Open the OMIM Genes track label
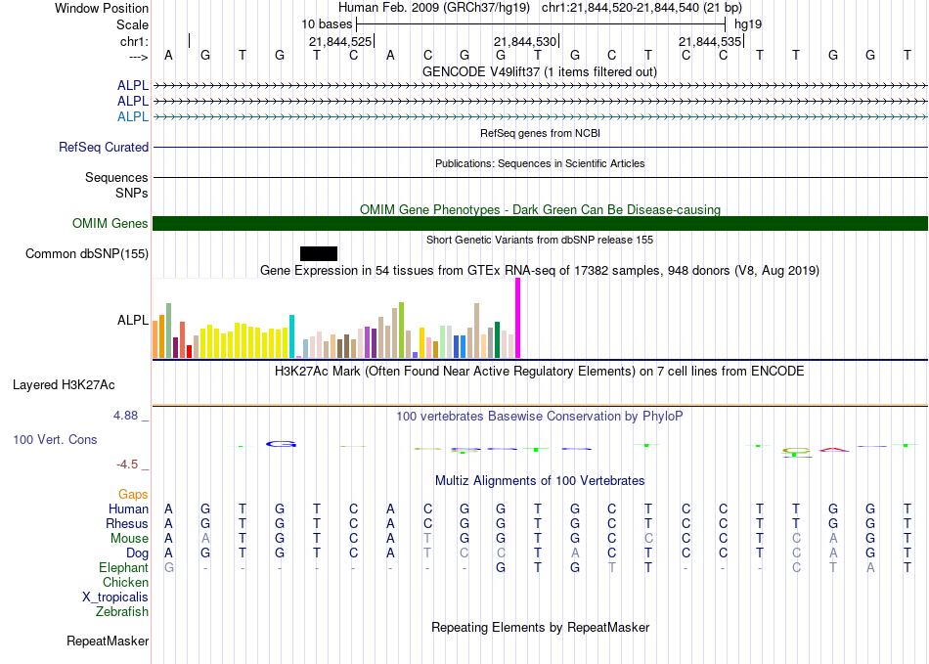Image resolution: width=929 pixels, height=664 pixels. coord(111,224)
